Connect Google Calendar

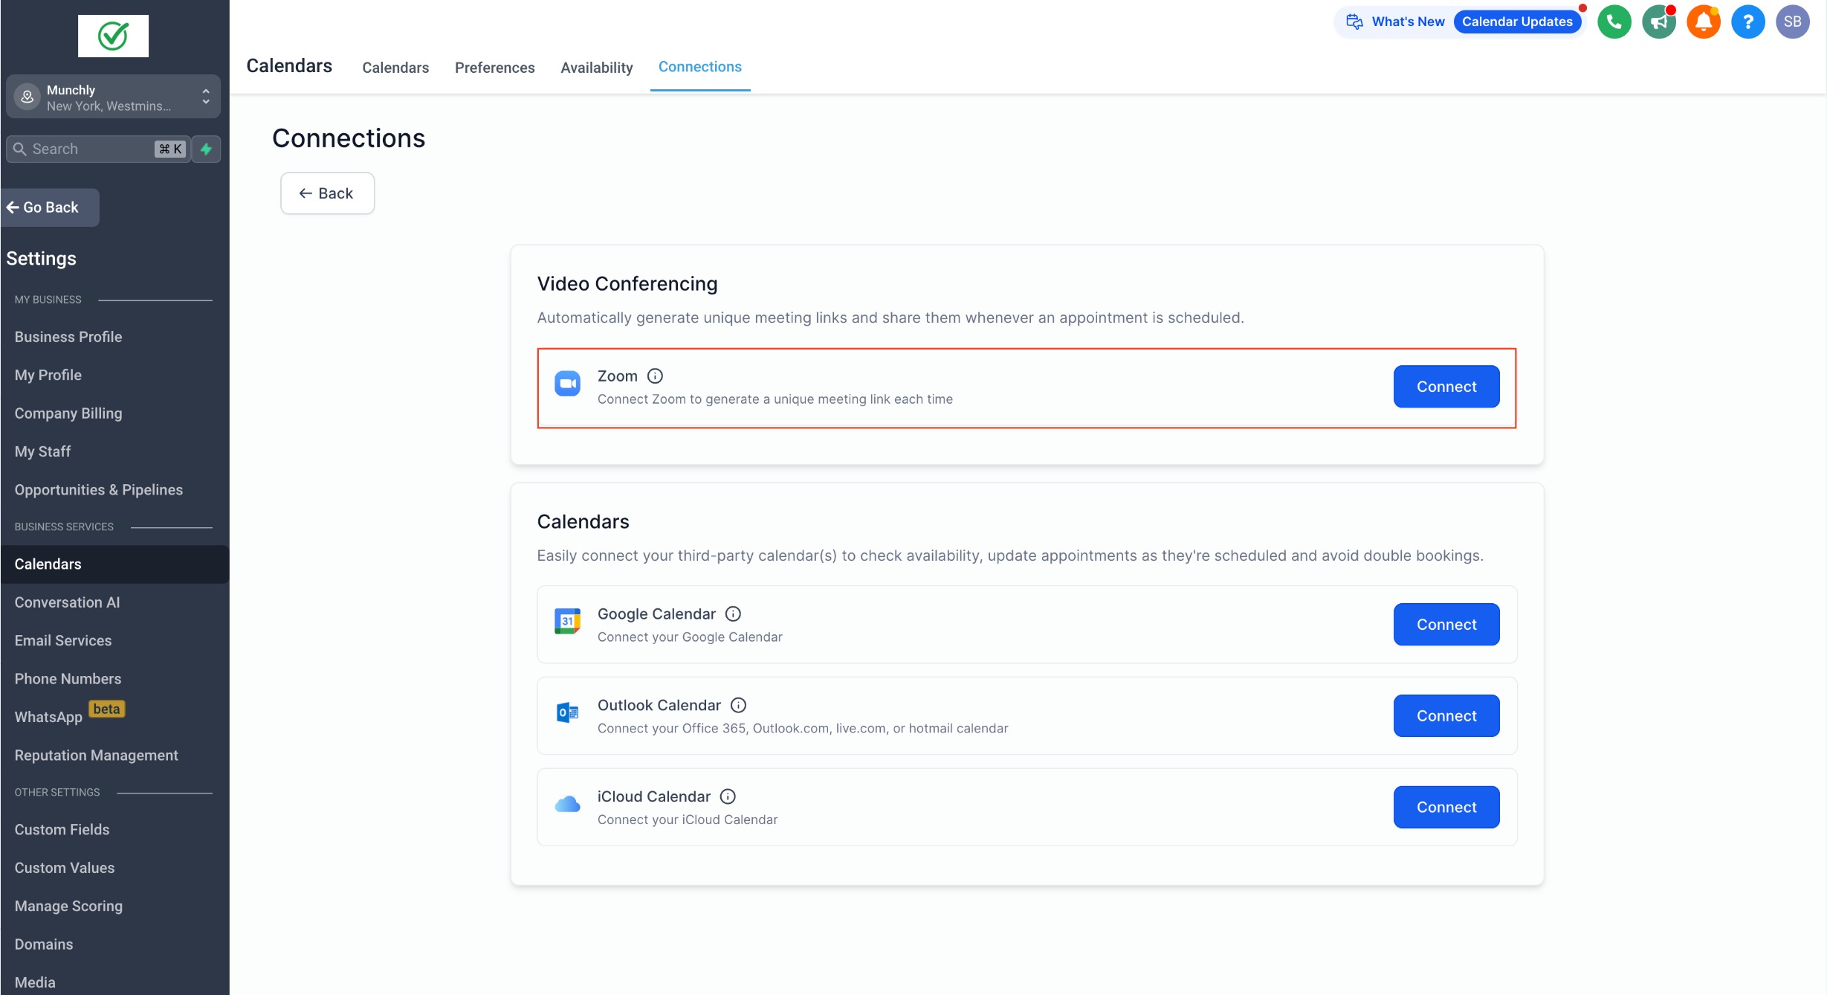(1446, 625)
